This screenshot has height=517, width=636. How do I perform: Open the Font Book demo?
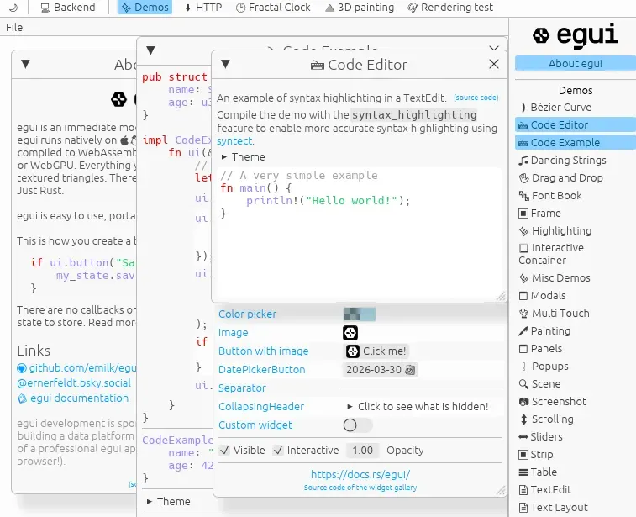[x=550, y=195]
